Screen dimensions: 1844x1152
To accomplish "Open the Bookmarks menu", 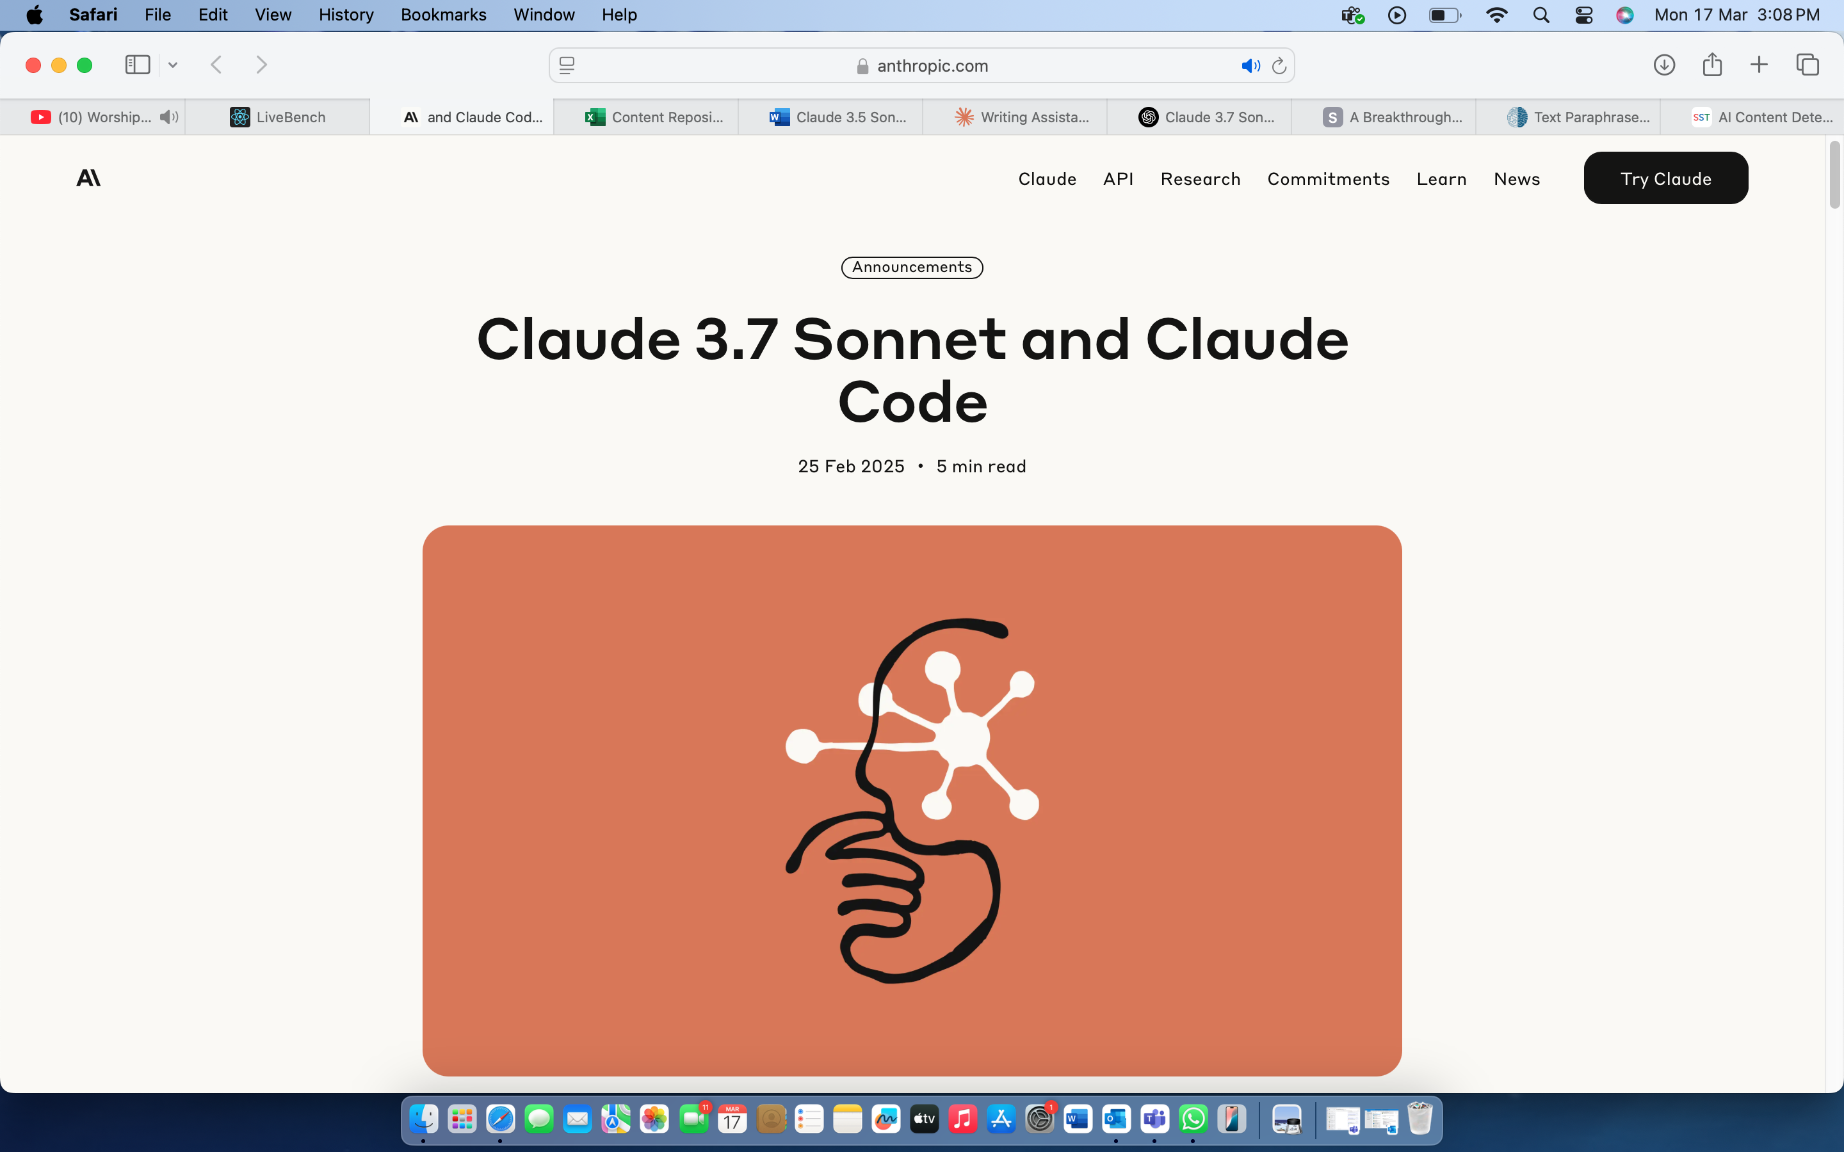I will pos(444,15).
